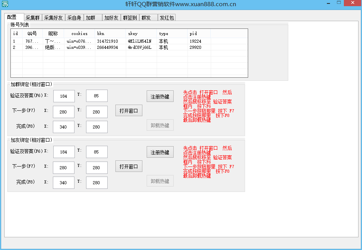Screen dimensions: 362x250
Task: Open the 采集好友 tab
Action: tap(53, 18)
